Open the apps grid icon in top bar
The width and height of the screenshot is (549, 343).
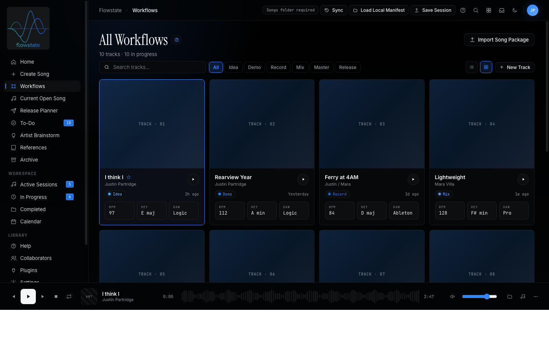point(489,10)
